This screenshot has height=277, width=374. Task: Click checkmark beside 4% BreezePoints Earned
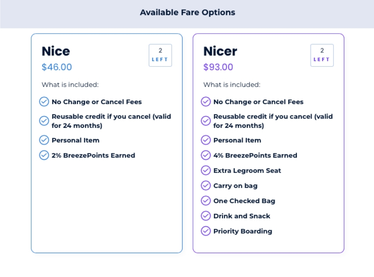coord(206,155)
